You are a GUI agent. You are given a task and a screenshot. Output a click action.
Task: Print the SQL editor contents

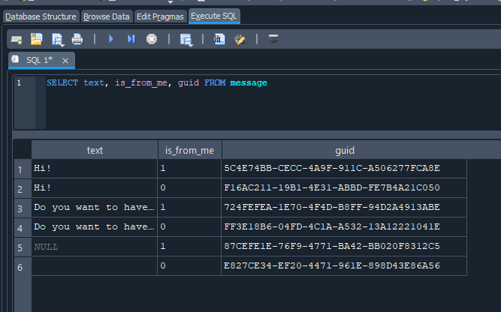[77, 39]
